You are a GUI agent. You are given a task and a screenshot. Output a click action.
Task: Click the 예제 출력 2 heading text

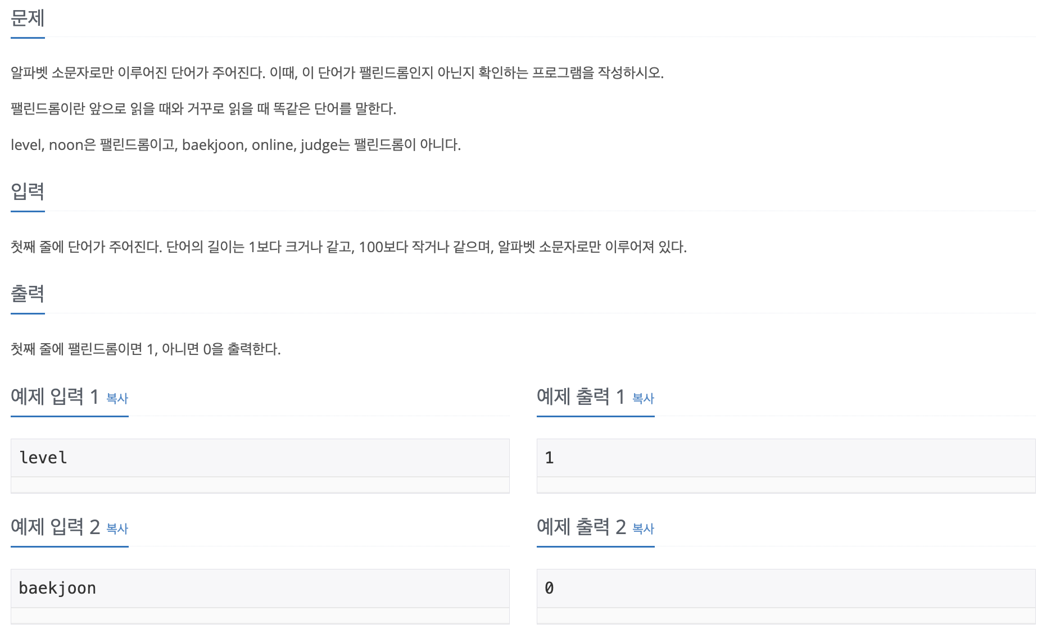(580, 528)
